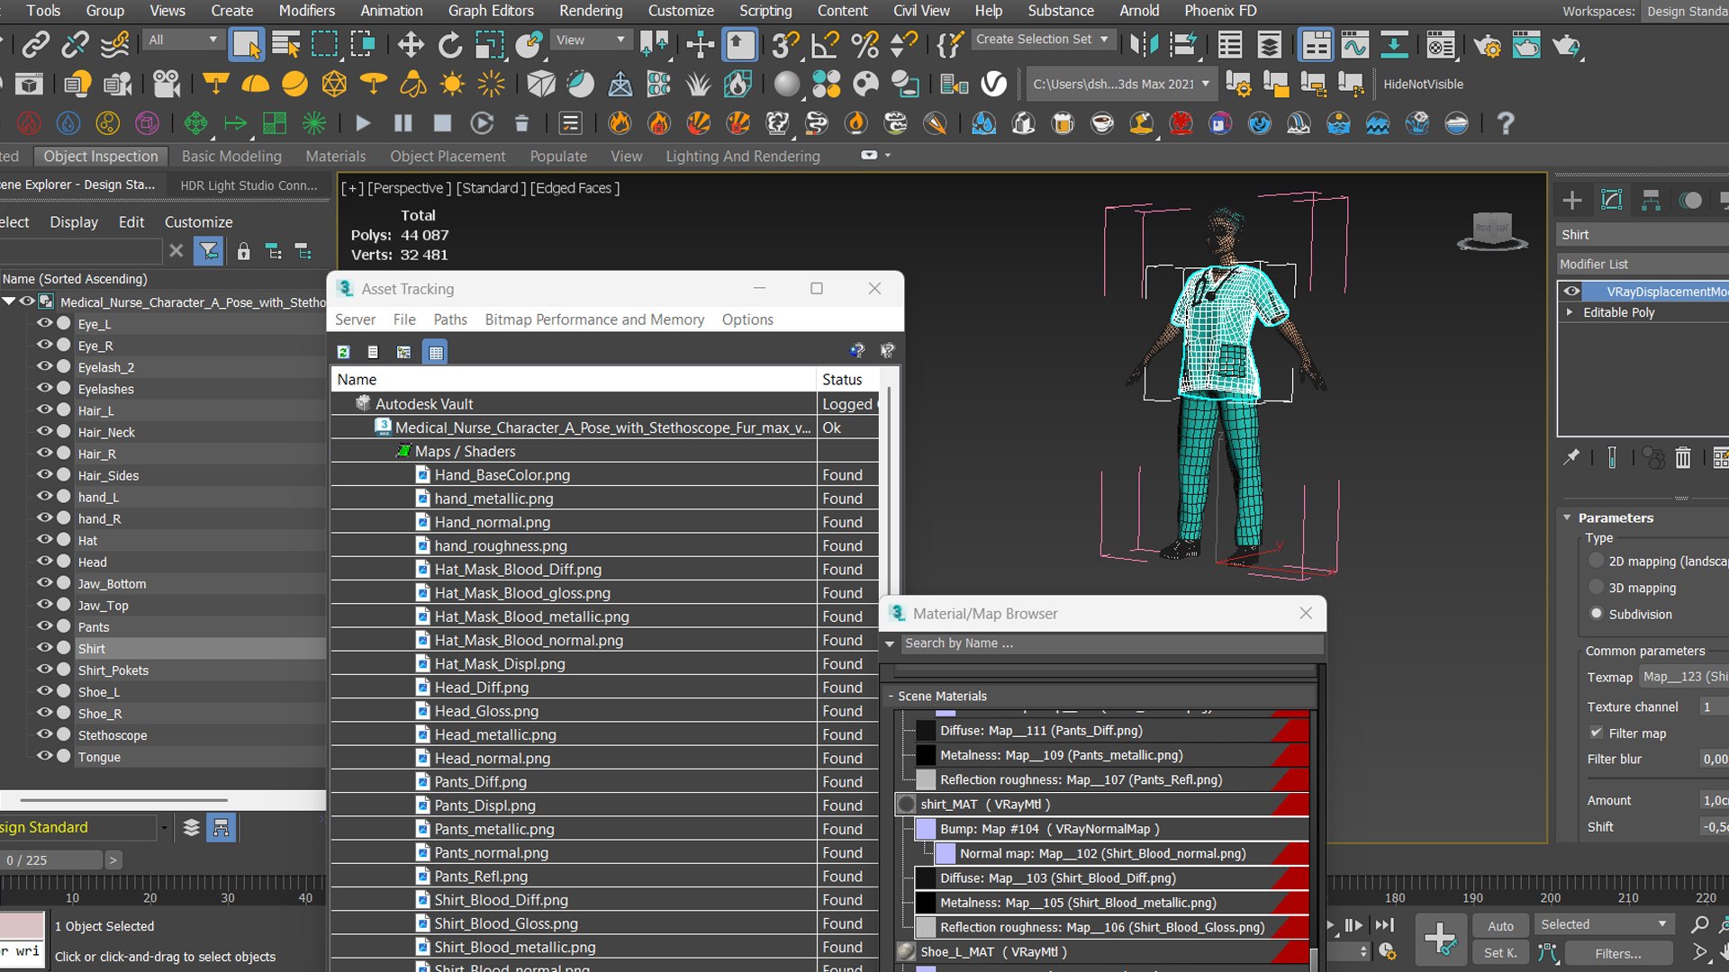Hide the Pants object via eye icon
This screenshot has height=972, width=1729.
point(44,626)
